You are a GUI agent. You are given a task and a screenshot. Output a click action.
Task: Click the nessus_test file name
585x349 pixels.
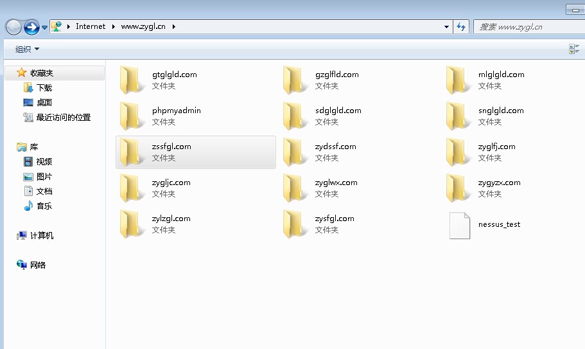pyautogui.click(x=499, y=224)
